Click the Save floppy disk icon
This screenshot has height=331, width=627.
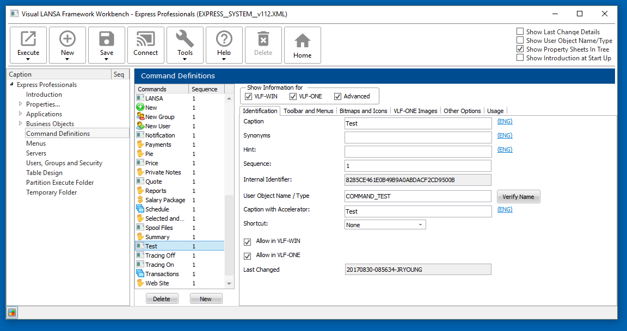coord(106,39)
